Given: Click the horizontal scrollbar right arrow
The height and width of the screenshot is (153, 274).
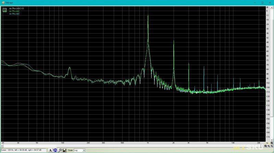Looking at the screenshot, I should pos(263,146).
